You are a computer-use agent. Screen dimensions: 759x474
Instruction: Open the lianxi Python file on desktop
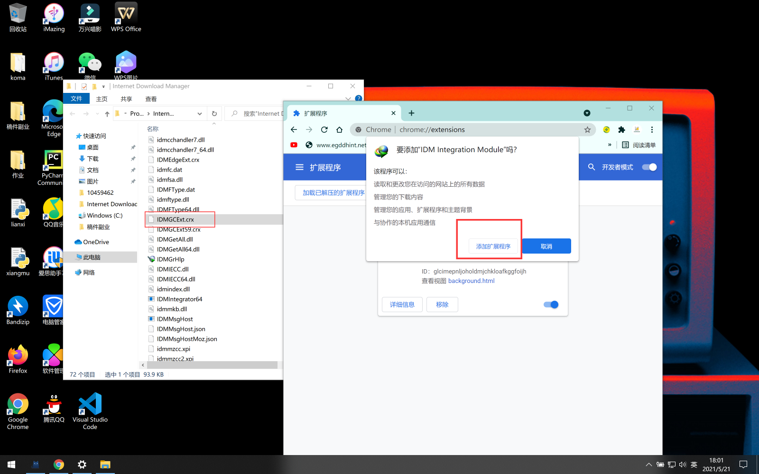18,213
